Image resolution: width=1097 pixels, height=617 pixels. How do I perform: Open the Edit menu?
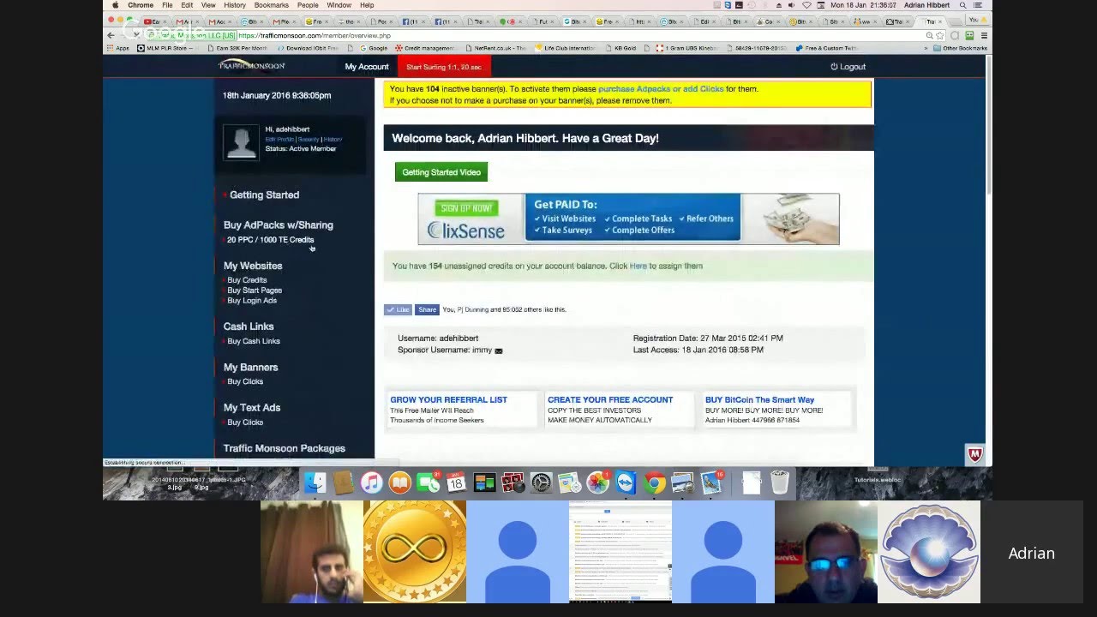click(187, 5)
